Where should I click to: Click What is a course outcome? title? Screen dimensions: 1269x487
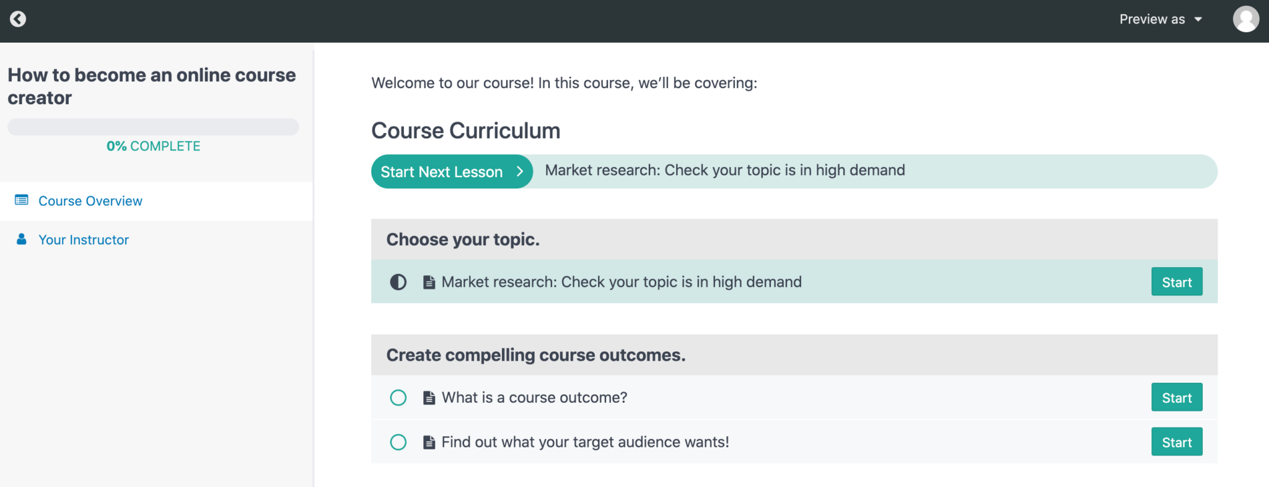(534, 398)
